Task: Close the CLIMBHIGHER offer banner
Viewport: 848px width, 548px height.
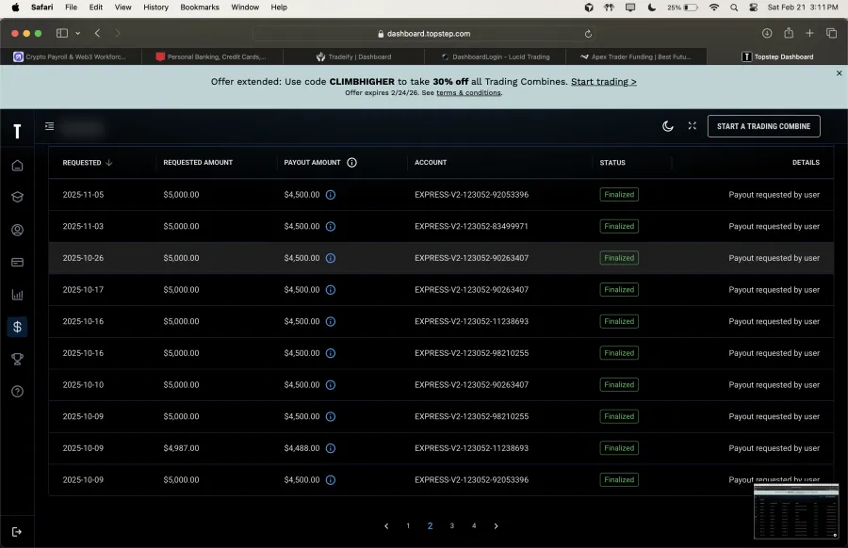Action: pyautogui.click(x=839, y=73)
